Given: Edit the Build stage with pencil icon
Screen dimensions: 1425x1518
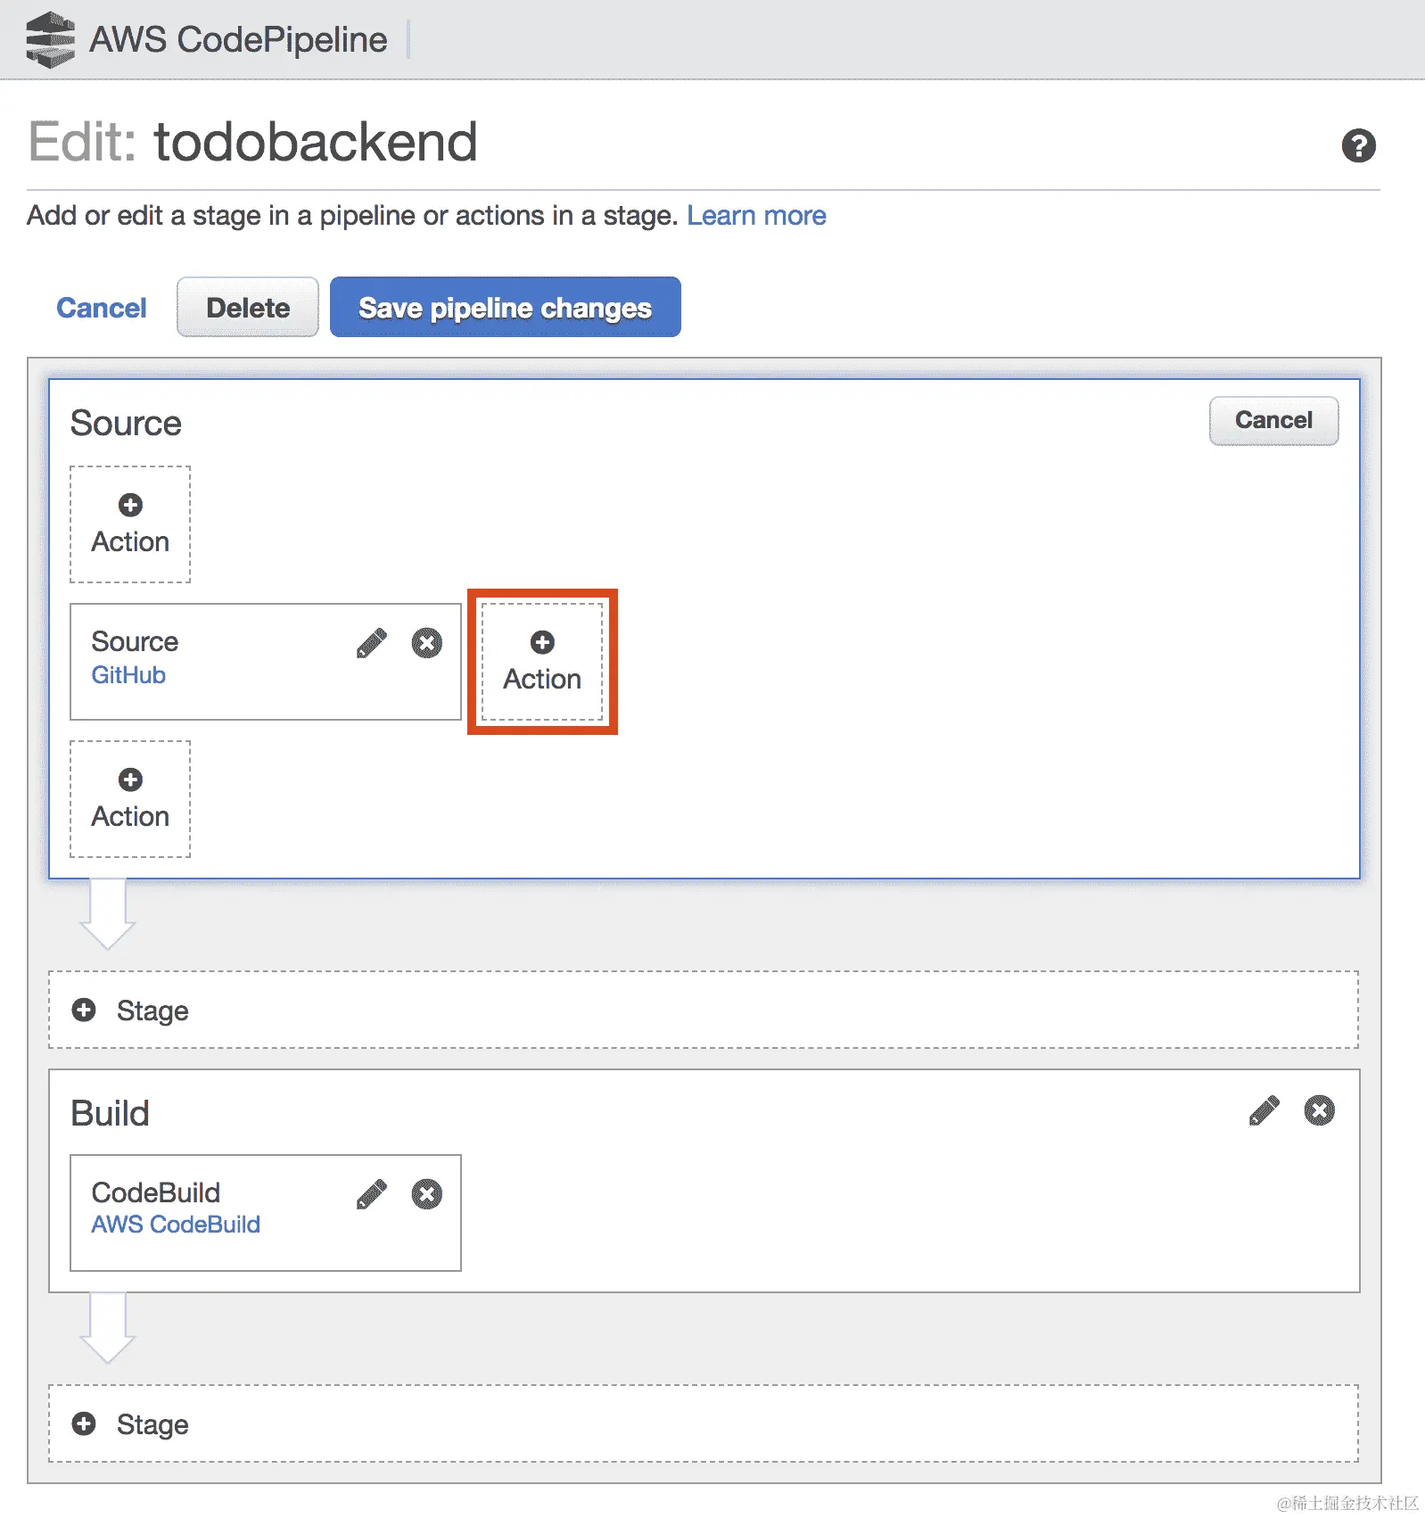Looking at the screenshot, I should click(1264, 1111).
